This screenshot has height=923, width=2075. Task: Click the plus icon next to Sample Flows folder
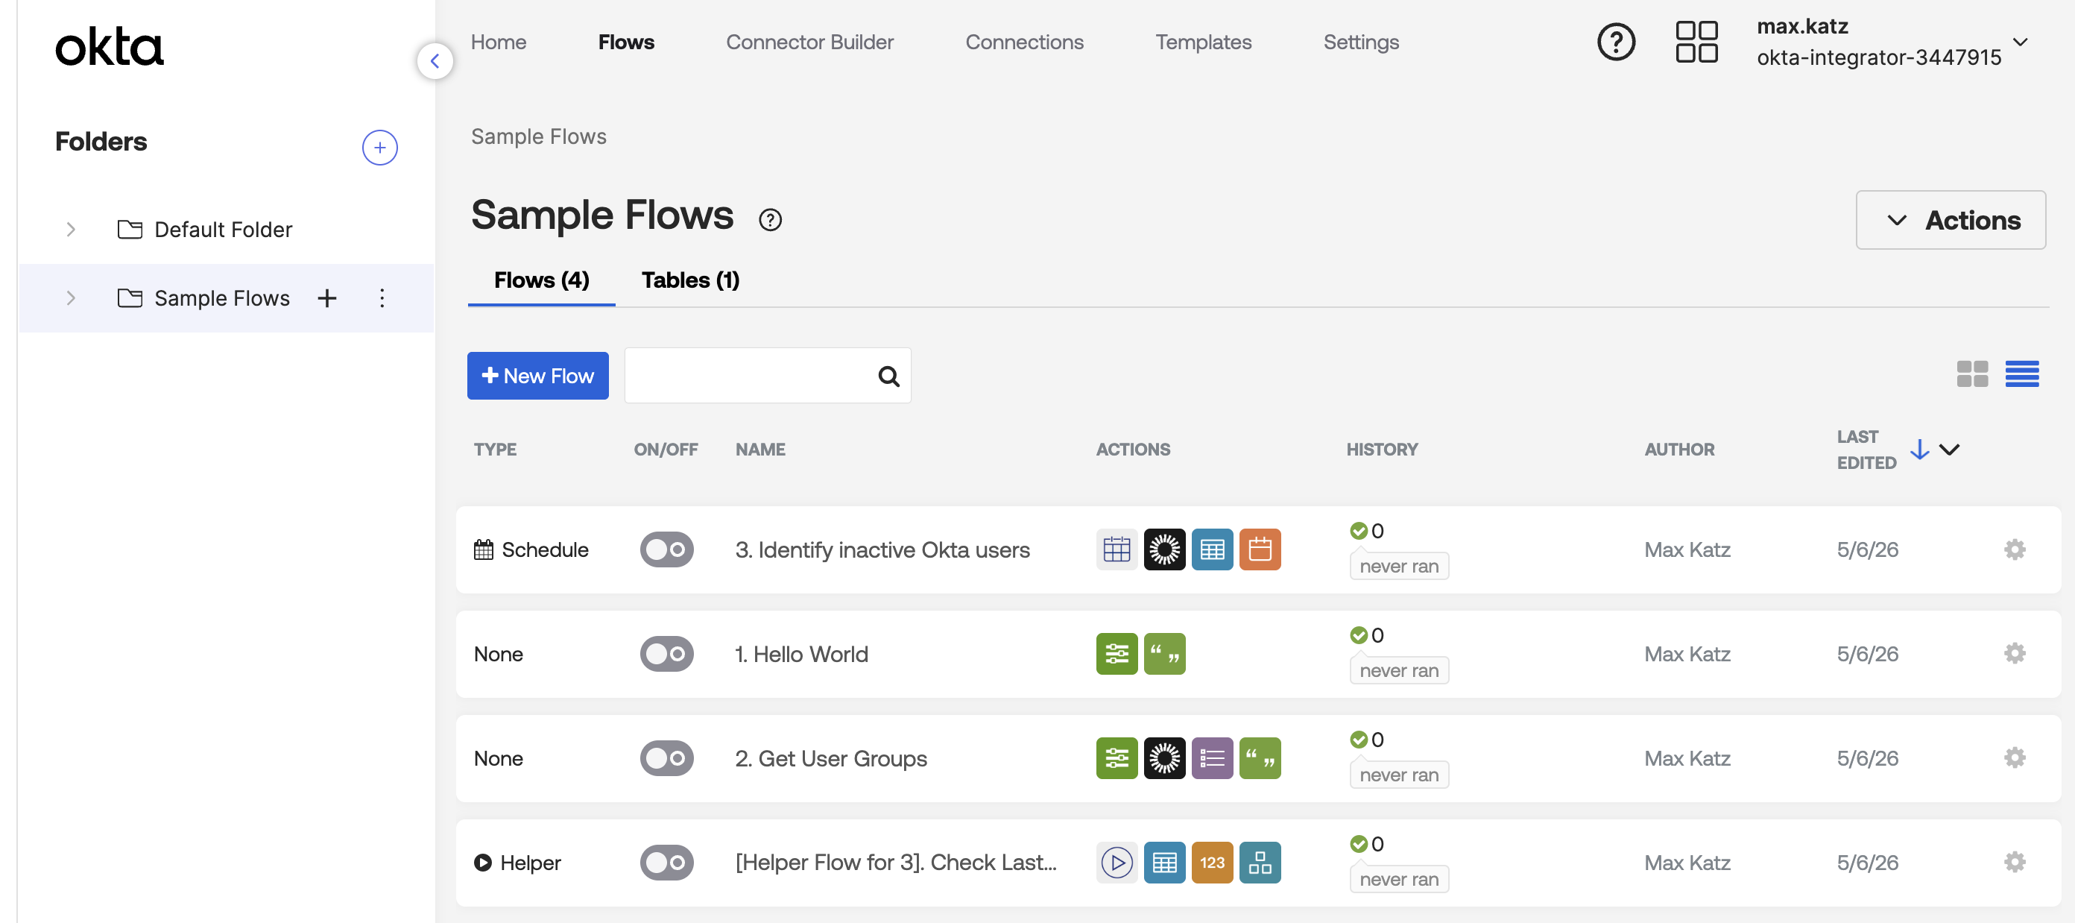pos(327,299)
